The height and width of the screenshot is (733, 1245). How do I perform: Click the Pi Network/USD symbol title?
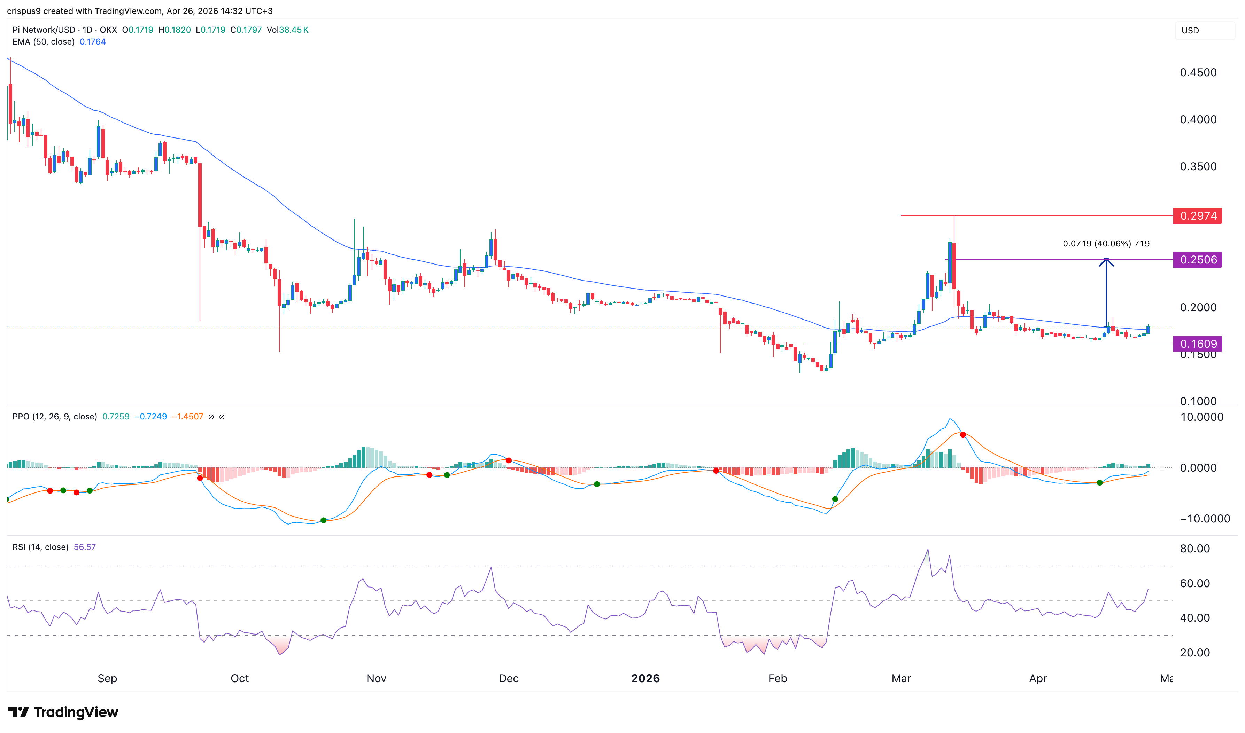44,30
